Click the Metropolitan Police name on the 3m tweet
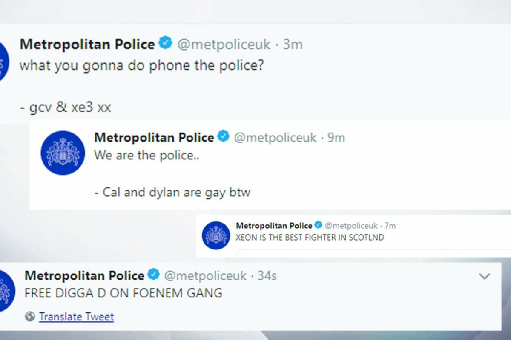Image resolution: width=511 pixels, height=340 pixels. tap(87, 44)
